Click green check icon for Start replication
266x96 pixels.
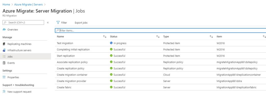(x=111, y=56)
